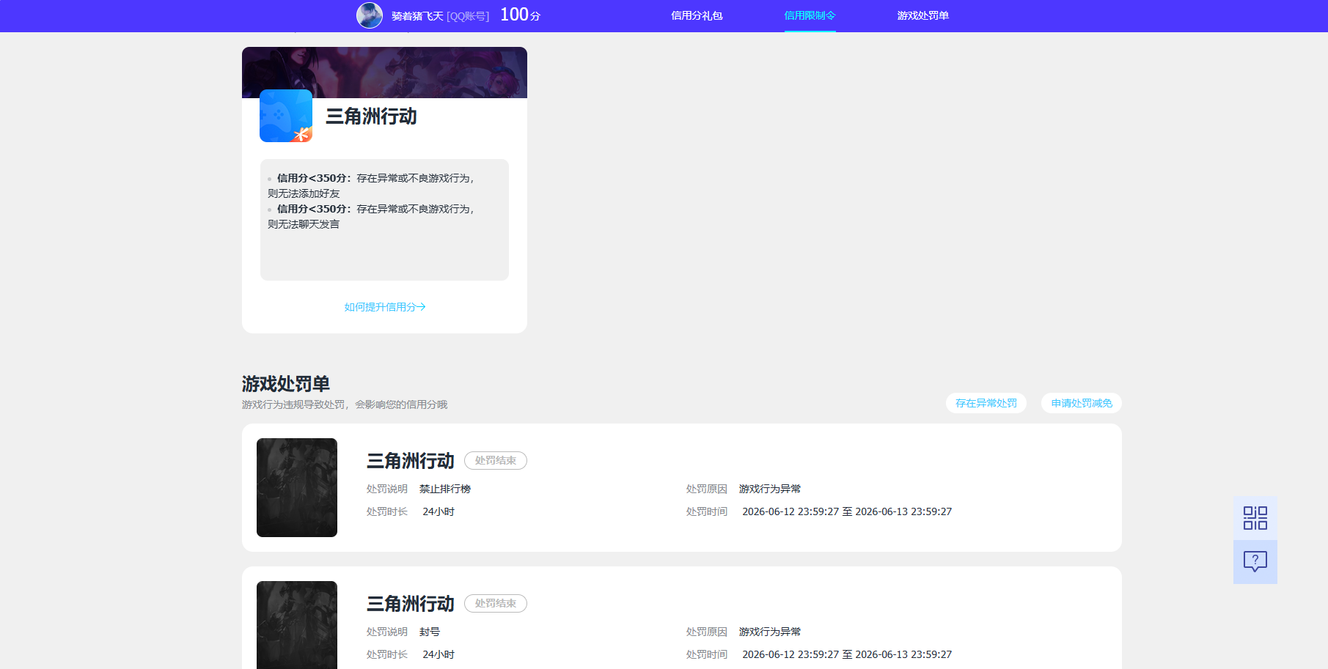Viewport: 1328px width, 669px height.
Task: Click 三角洲行动 title of 禁止排行榜 record
Action: click(411, 461)
